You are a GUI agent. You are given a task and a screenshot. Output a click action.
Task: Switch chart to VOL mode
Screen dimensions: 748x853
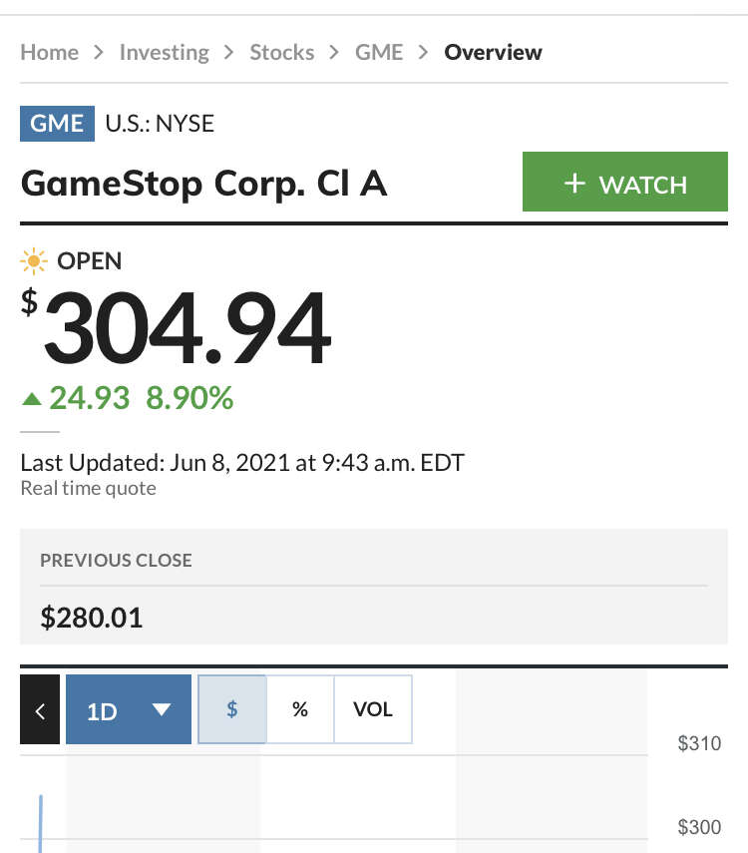point(373,709)
